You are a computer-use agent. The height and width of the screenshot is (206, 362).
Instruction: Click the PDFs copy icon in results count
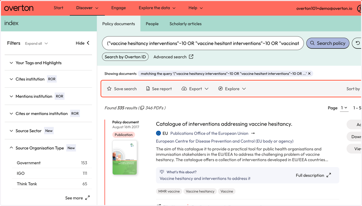(142, 108)
